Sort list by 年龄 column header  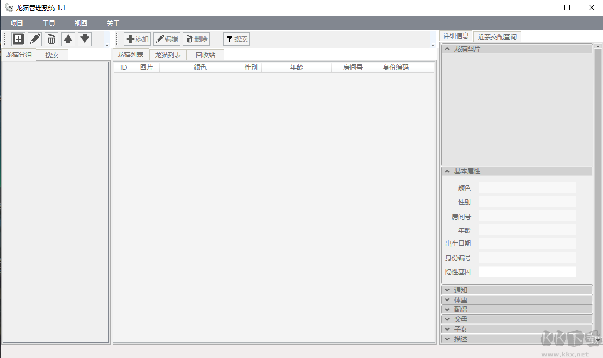296,68
